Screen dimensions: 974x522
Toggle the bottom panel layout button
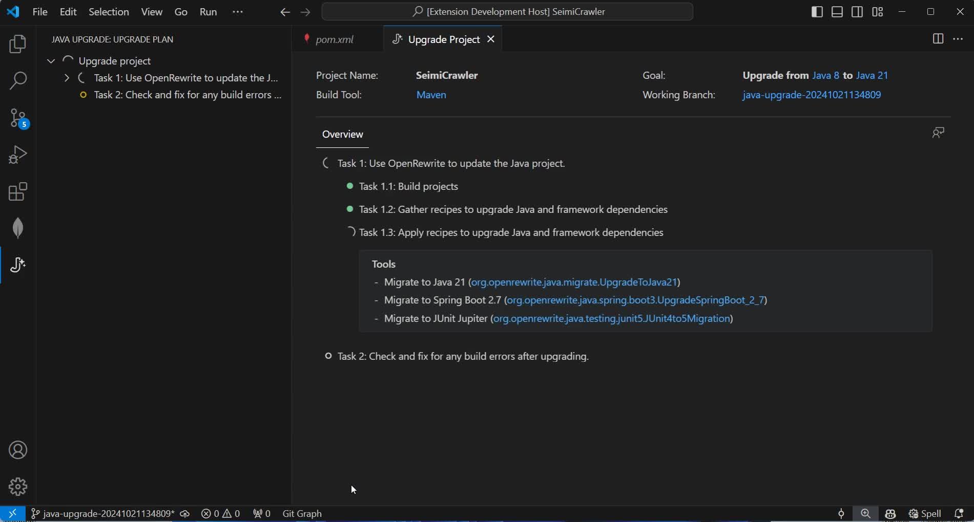[837, 12]
